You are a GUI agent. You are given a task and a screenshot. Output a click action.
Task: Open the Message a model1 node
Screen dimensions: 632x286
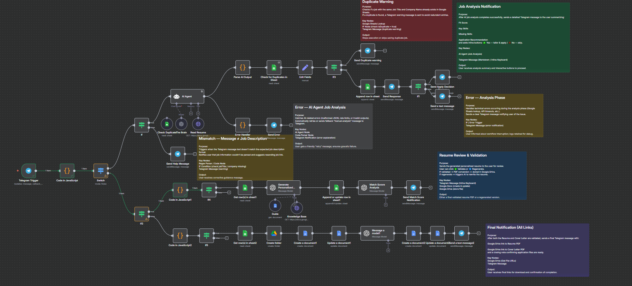pos(377,234)
